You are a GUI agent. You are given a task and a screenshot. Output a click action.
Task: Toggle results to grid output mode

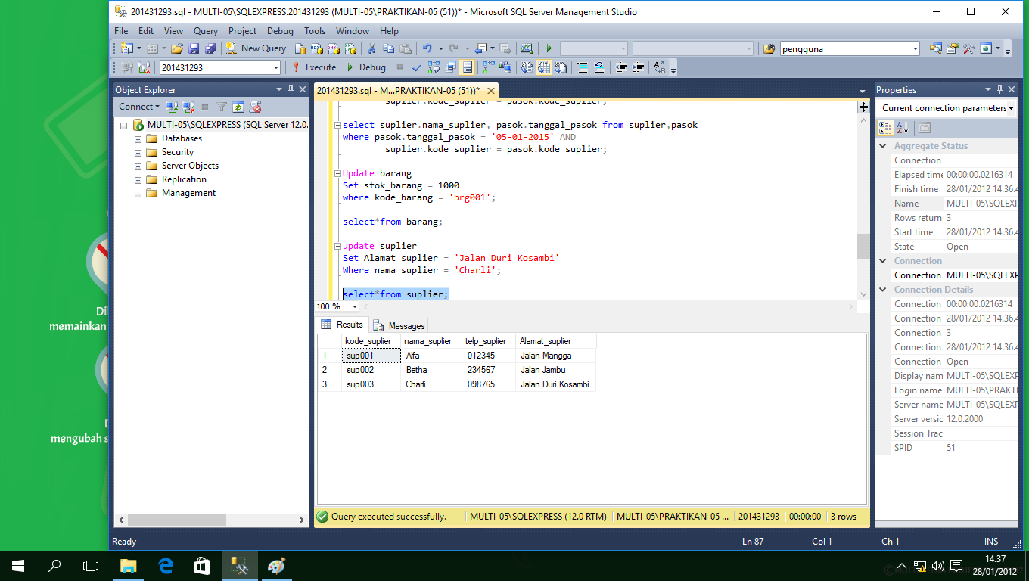[543, 67]
